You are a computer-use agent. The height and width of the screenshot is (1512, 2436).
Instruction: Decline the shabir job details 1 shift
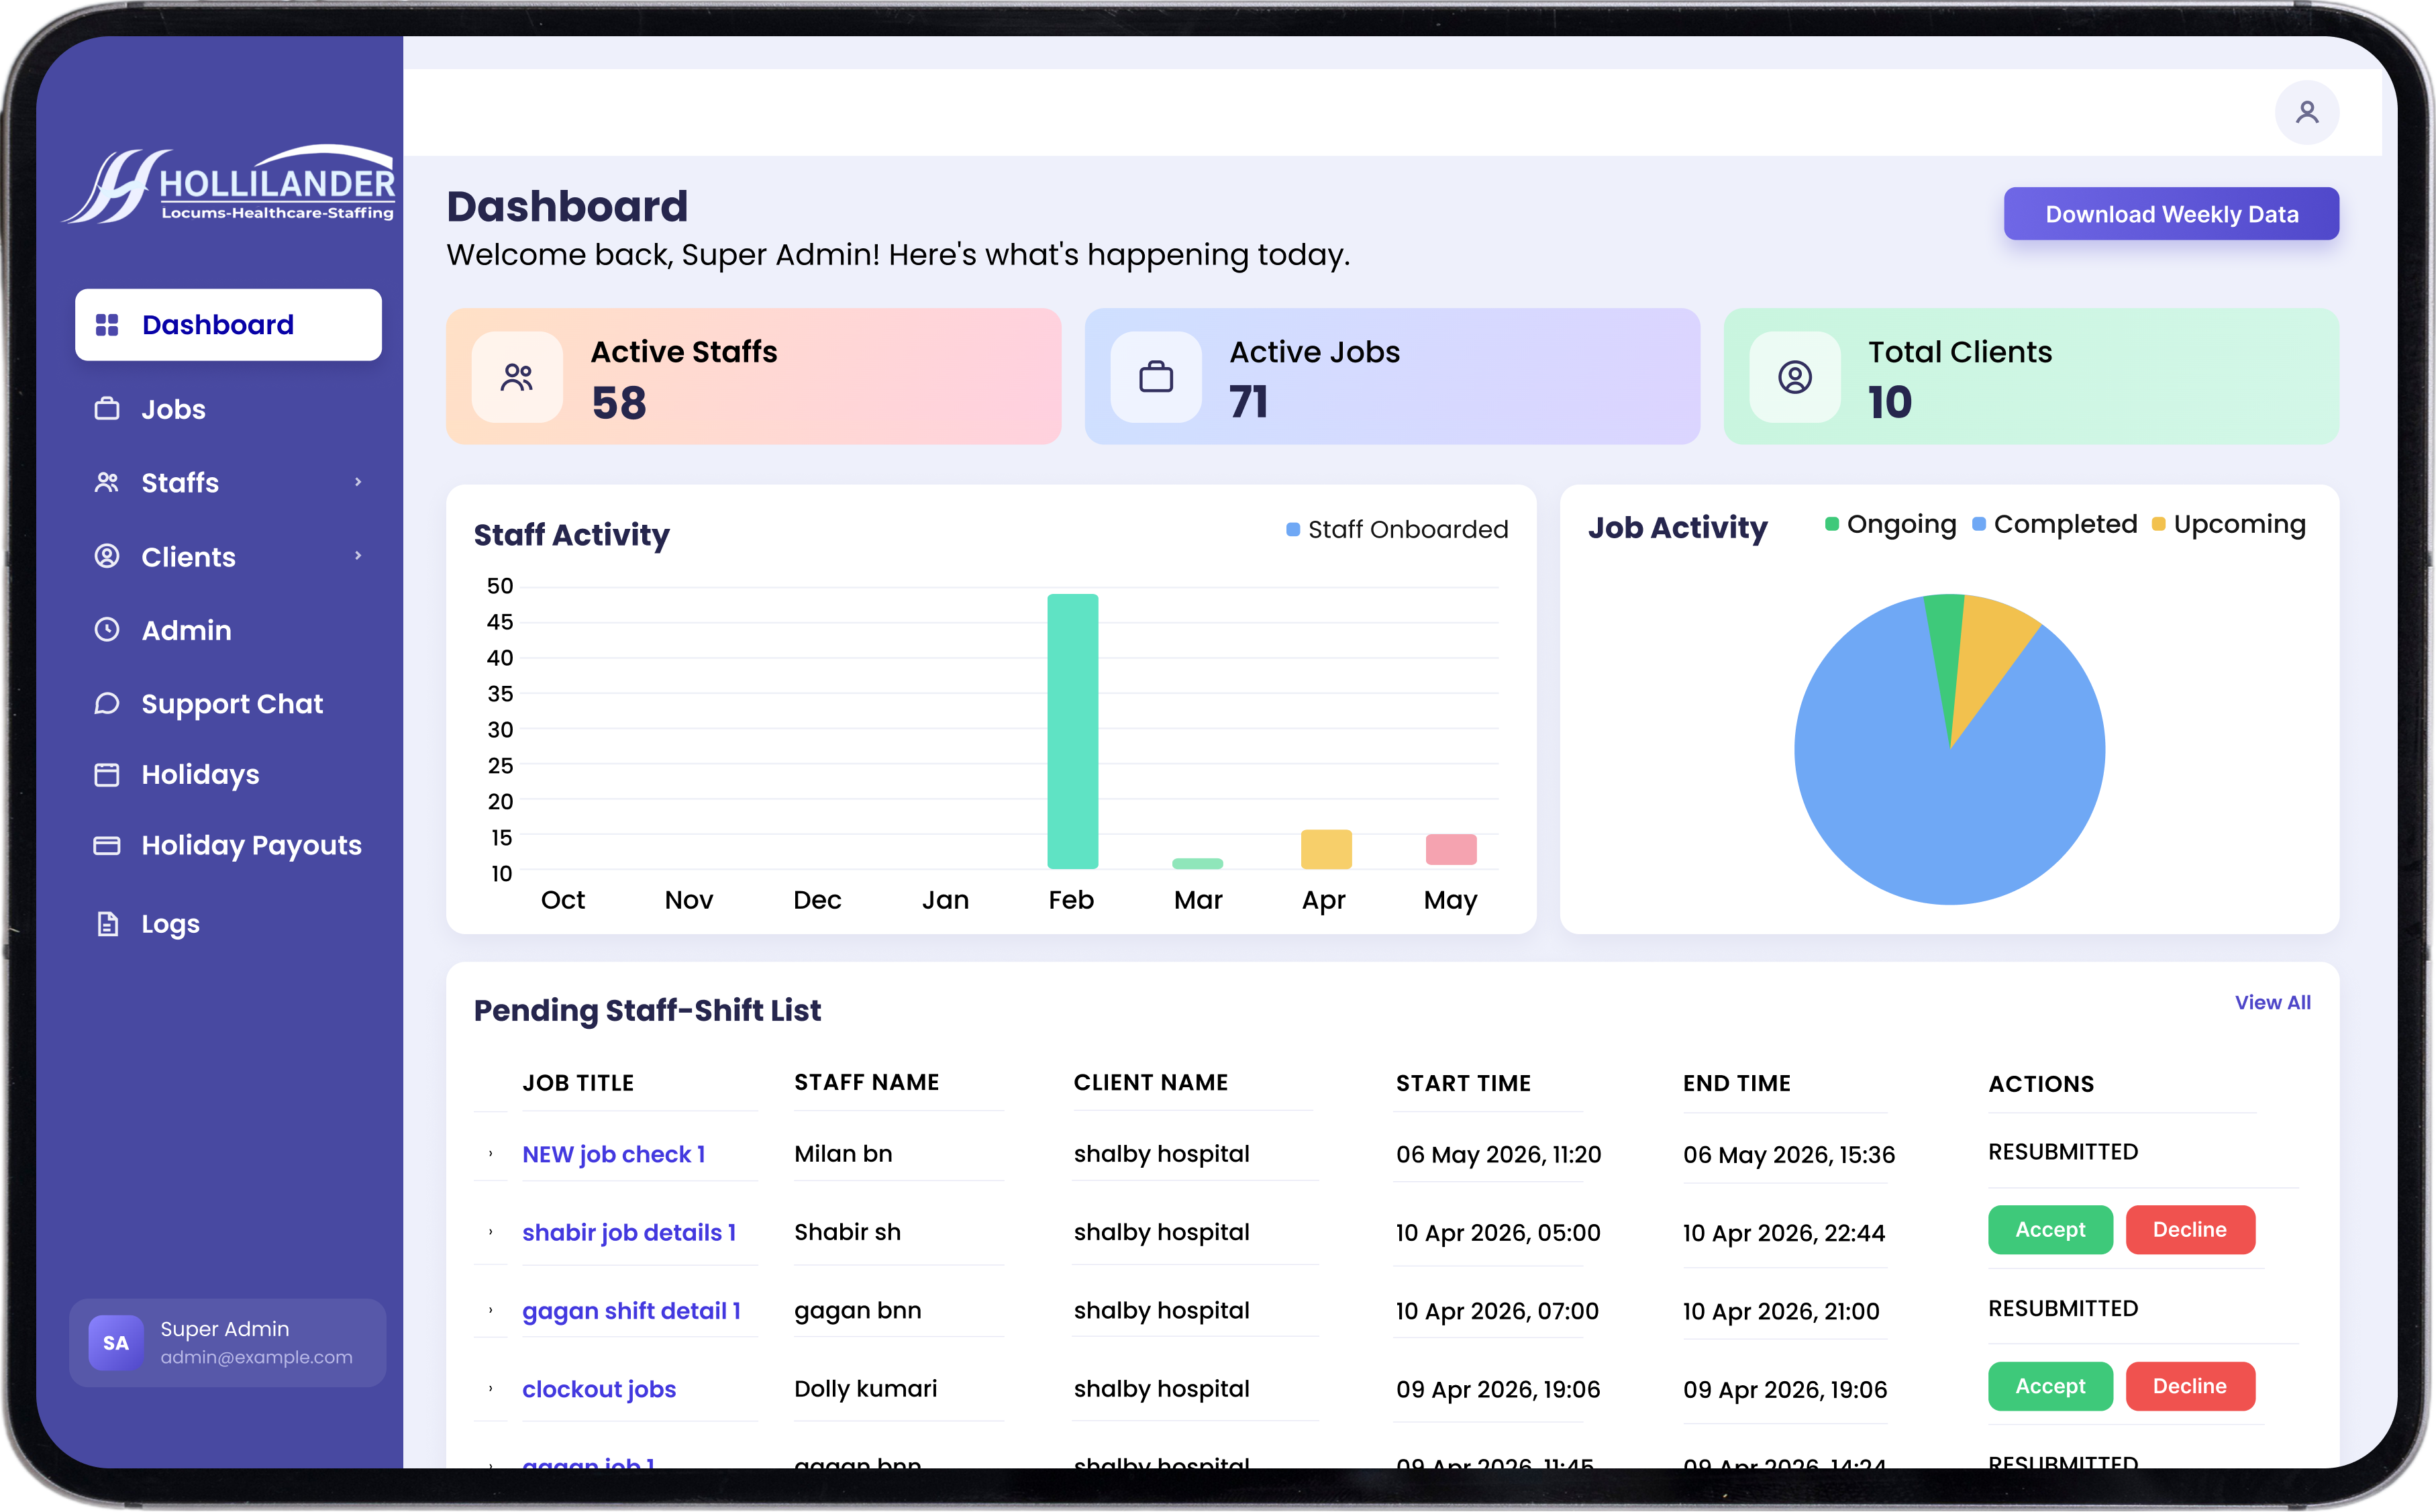tap(2189, 1229)
